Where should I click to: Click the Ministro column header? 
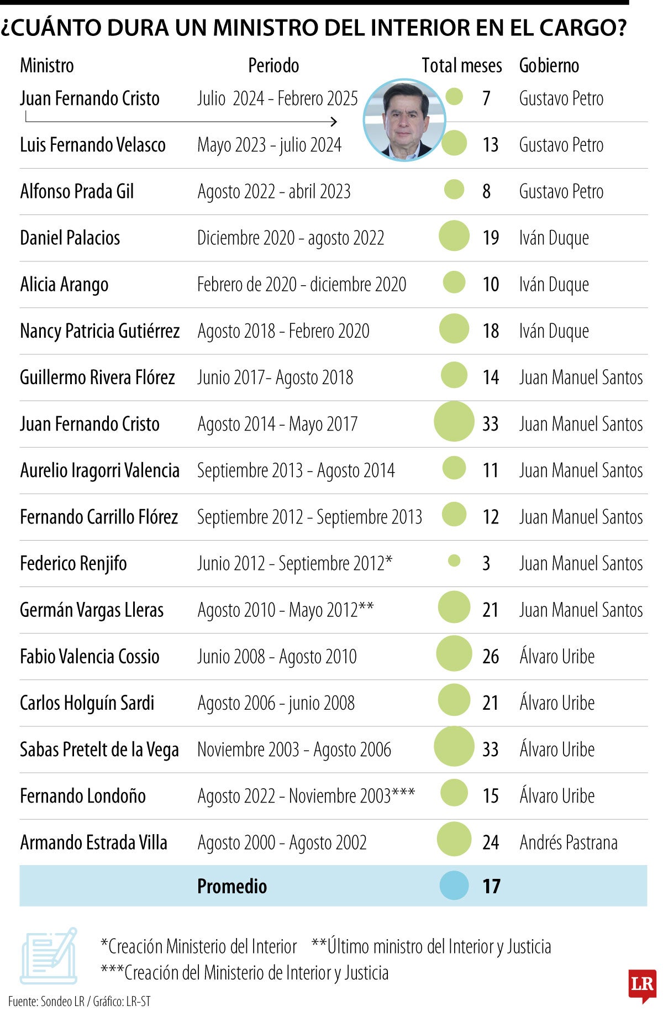47,66
